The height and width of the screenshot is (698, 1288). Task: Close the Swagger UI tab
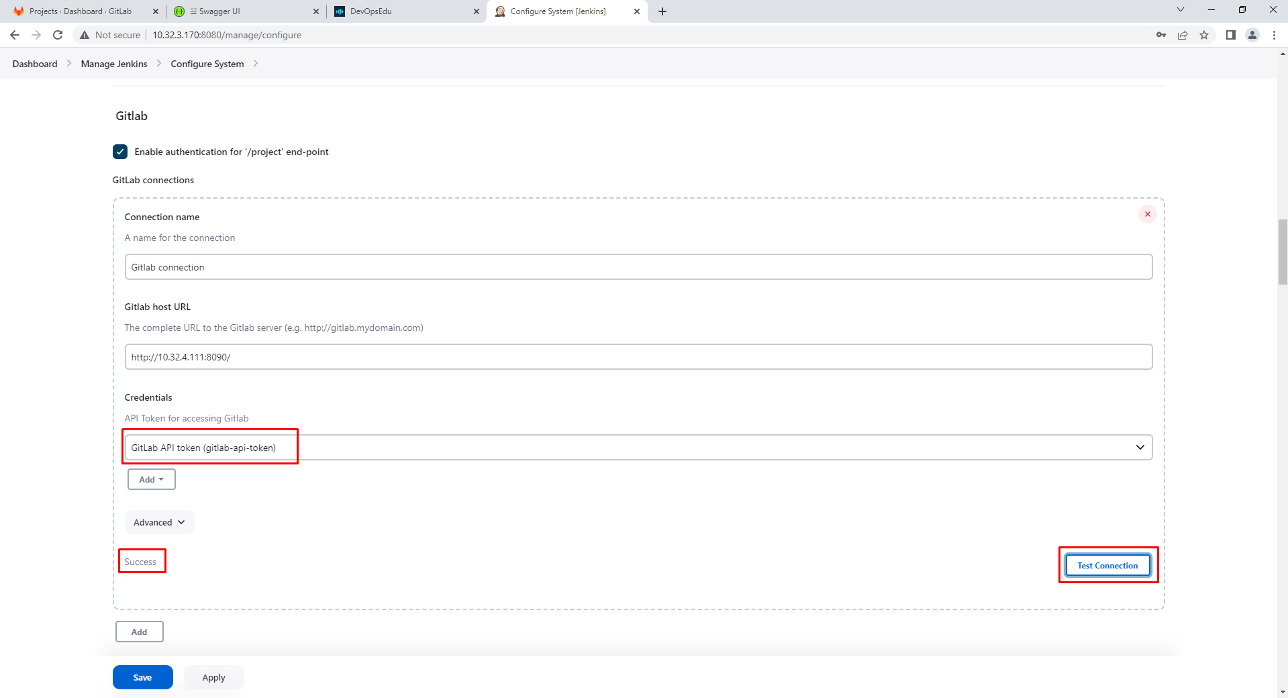[x=316, y=11]
